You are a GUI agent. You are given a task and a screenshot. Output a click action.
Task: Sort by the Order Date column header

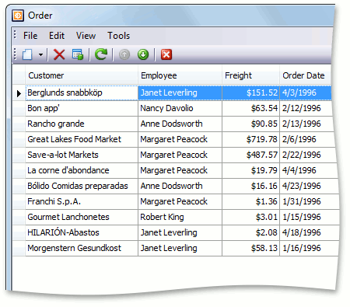coord(306,75)
